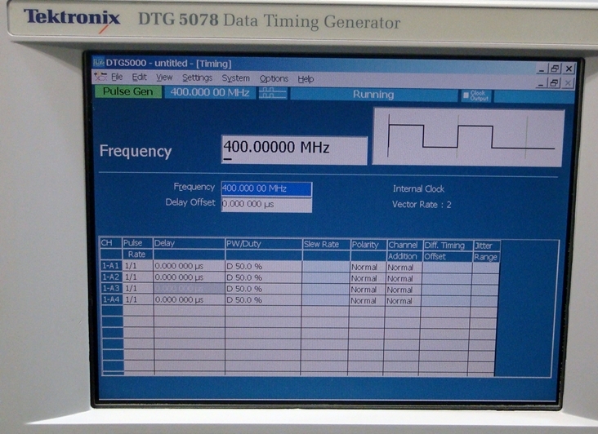Open the File menu
Image resolution: width=598 pixels, height=434 pixels.
click(117, 77)
